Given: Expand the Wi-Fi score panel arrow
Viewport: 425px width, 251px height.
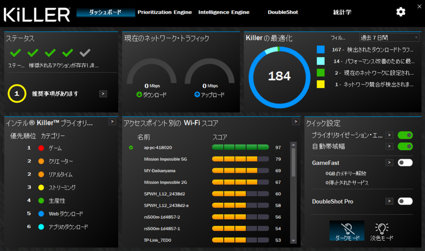Looking at the screenshot, I should pyautogui.click(x=296, y=122).
